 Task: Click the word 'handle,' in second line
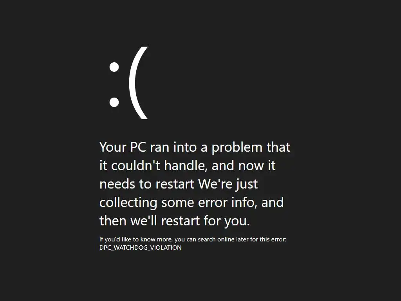[x=186, y=165]
